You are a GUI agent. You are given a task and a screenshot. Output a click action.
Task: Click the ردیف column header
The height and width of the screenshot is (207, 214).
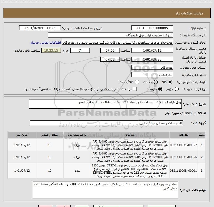[x=202, y=135]
